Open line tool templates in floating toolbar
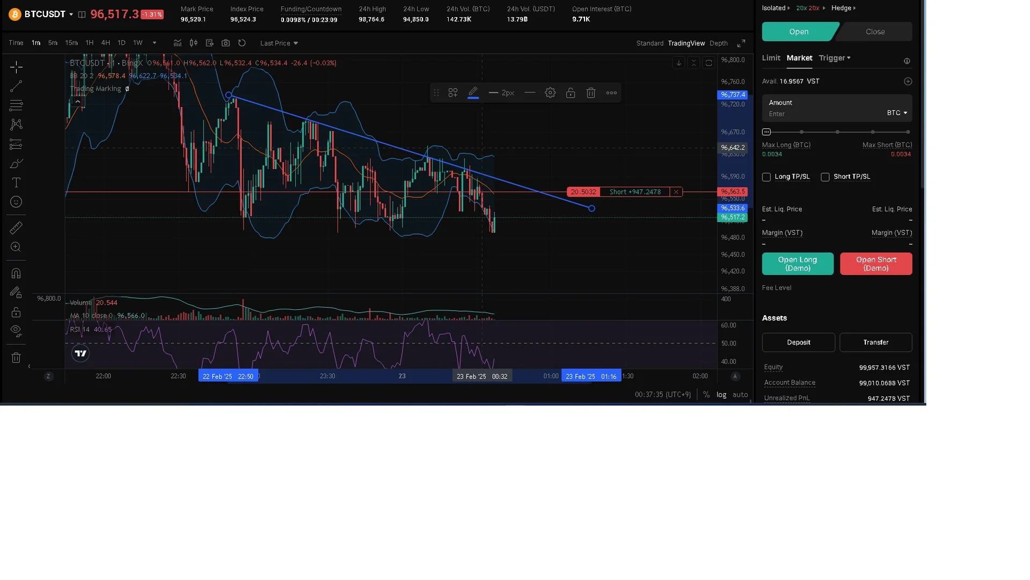This screenshot has height=580, width=1030. click(453, 93)
